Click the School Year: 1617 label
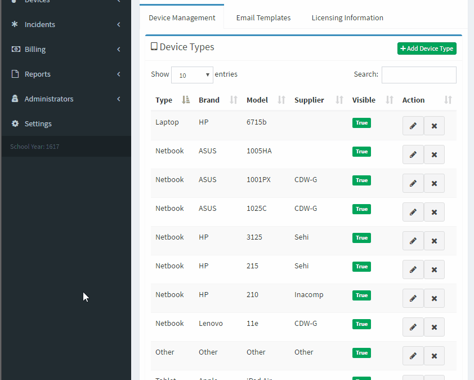474x380 pixels. click(x=35, y=147)
